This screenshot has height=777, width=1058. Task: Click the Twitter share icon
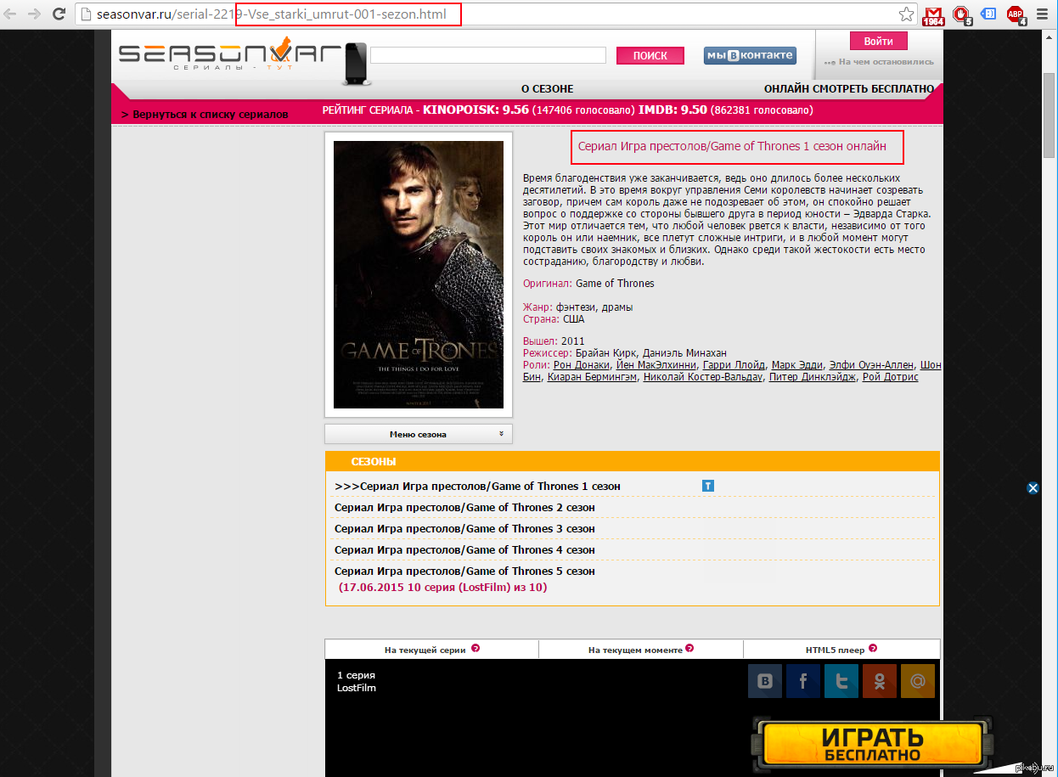841,681
